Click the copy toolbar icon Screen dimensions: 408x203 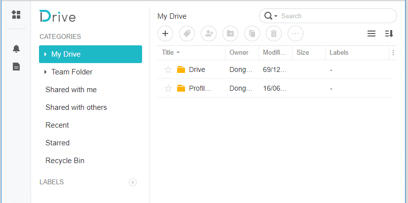point(252,34)
